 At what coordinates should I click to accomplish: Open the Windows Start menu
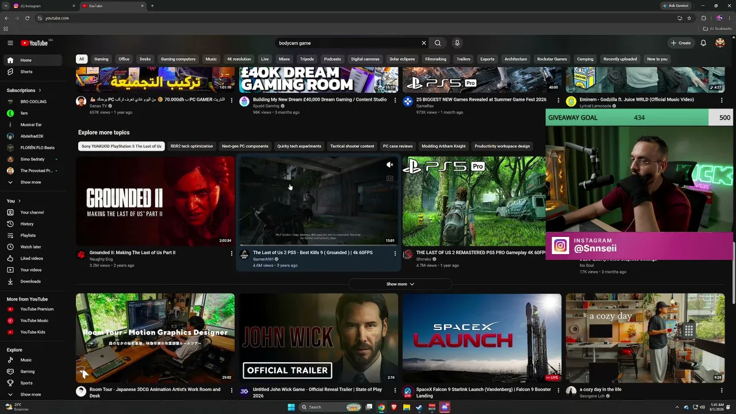click(291, 407)
